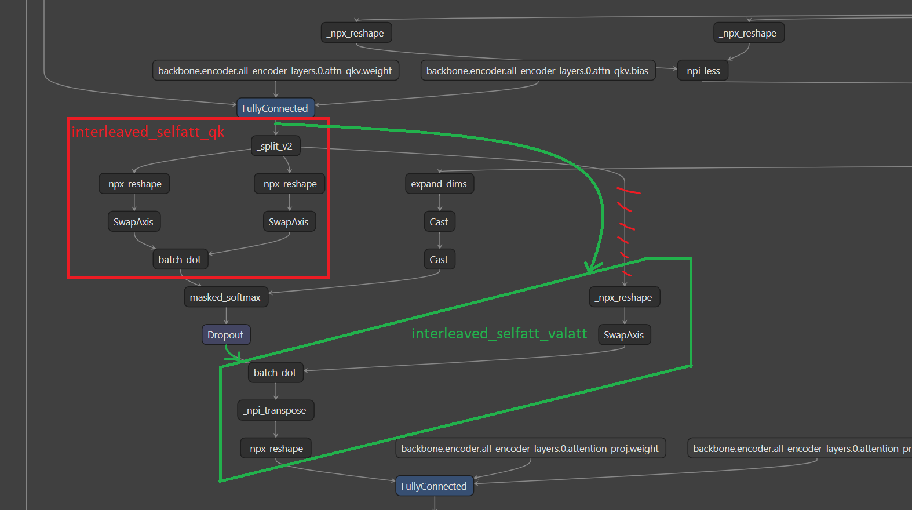Select the cut-off attention_pr parameter node

coord(800,449)
